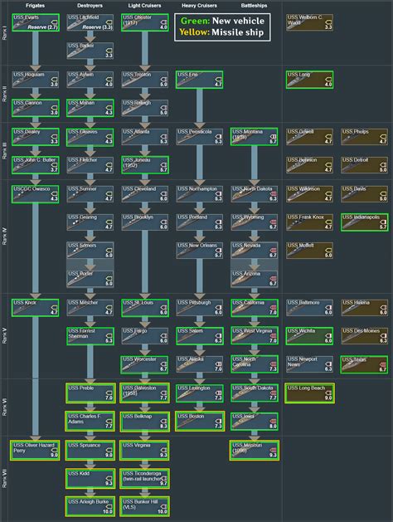The image size is (393, 522).
Task: Pick the USS Dealey frigate card
Action: pyautogui.click(x=36, y=137)
